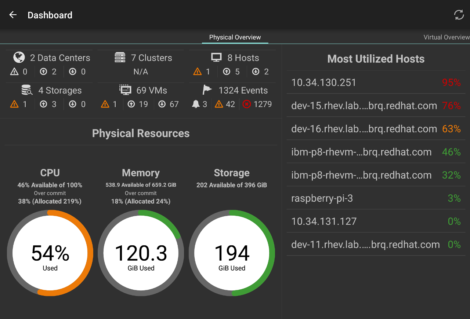Click the back arrow icon

(13, 15)
